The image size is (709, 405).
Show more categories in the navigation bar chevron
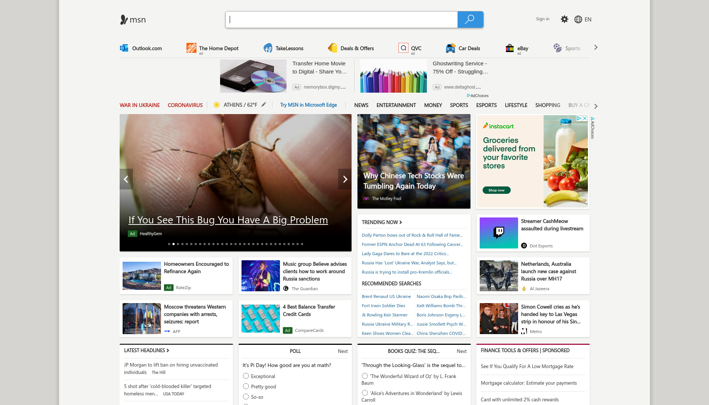(x=596, y=106)
